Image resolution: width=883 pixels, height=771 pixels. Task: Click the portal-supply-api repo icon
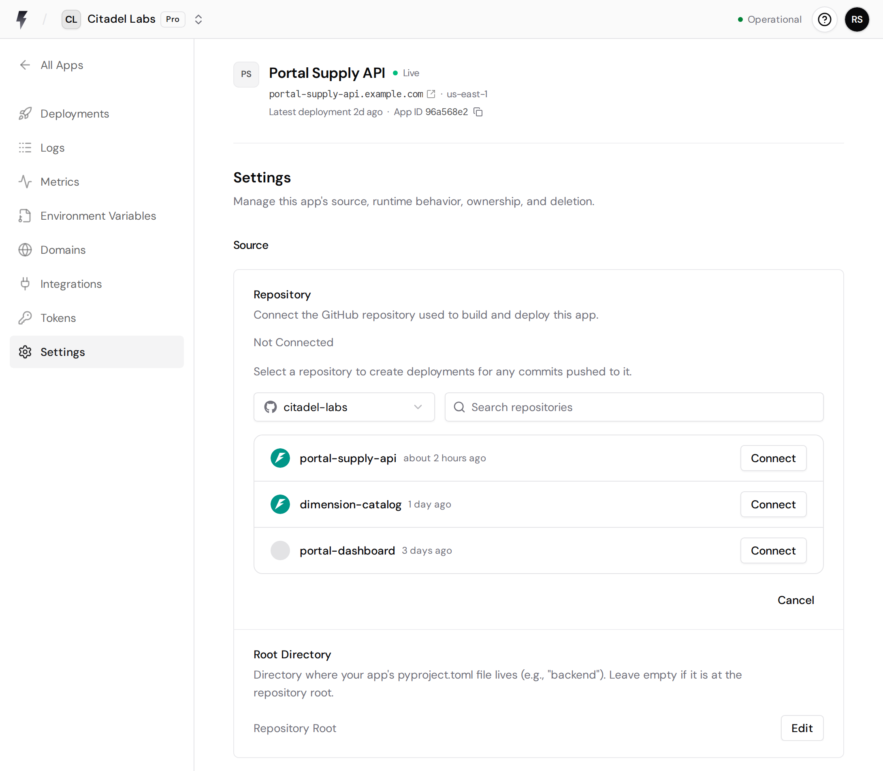coord(280,458)
